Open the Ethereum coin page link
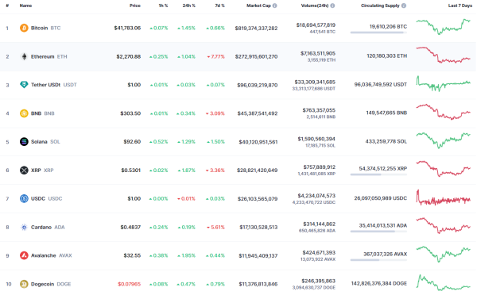 (44, 56)
